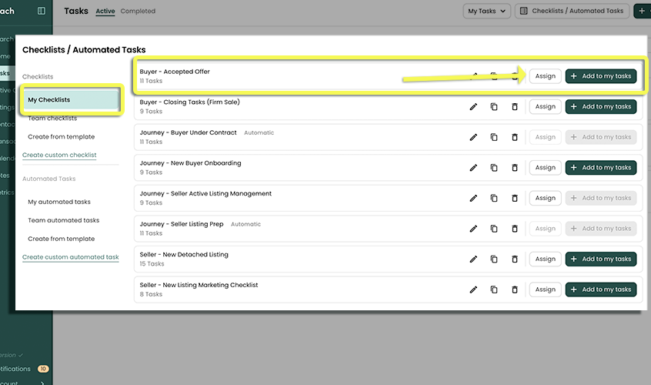651x385 pixels.
Task: Duplicate the Seller - New Detached Listing checklist
Action: [494, 259]
